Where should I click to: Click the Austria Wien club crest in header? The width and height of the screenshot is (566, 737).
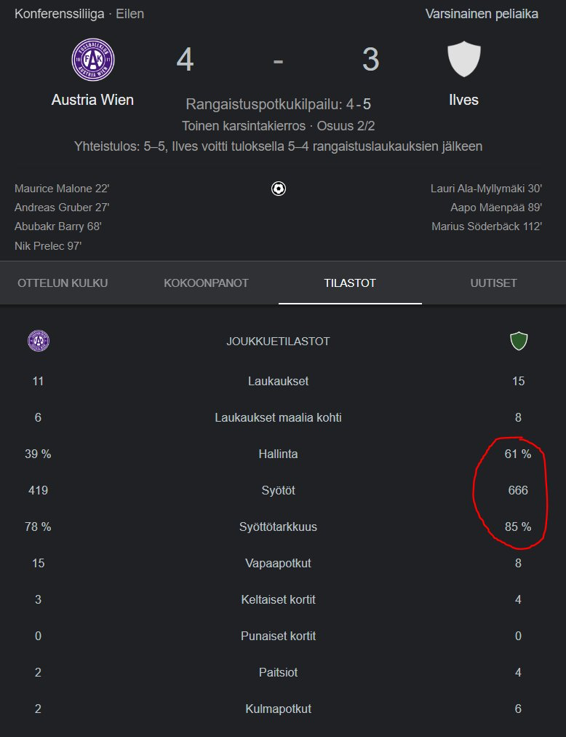coord(92,60)
